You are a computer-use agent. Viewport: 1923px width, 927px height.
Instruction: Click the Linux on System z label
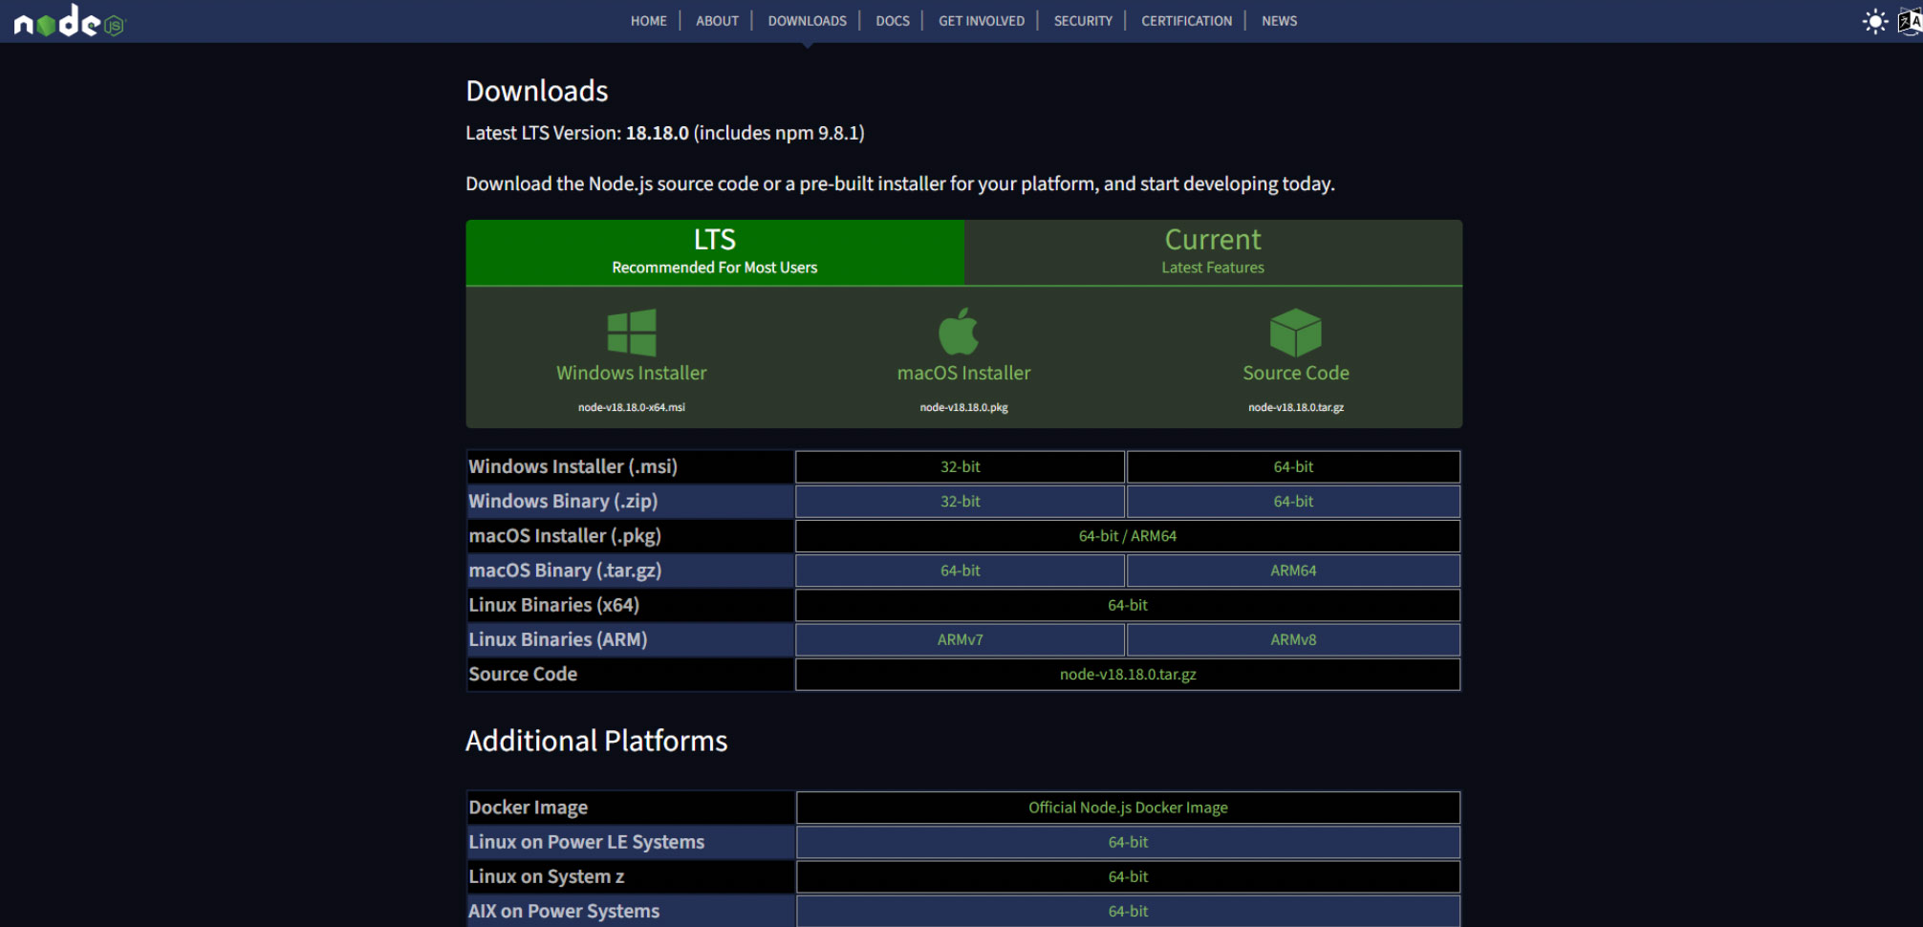546,876
